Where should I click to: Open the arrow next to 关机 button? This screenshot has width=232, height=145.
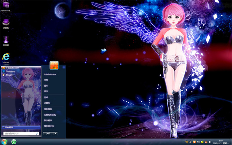(56, 133)
